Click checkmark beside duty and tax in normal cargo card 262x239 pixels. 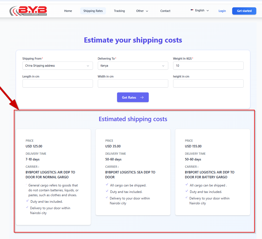pos(27,201)
